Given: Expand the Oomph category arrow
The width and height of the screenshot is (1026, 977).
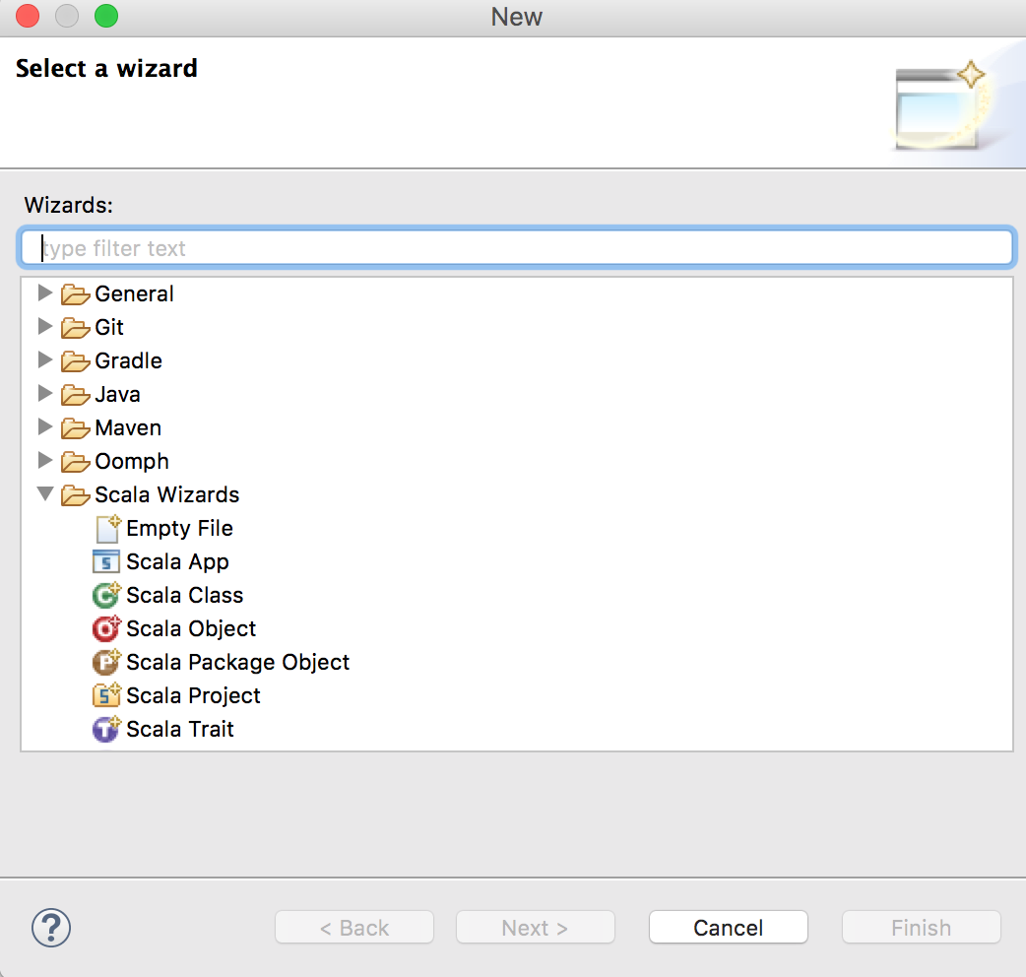Looking at the screenshot, I should 44,460.
